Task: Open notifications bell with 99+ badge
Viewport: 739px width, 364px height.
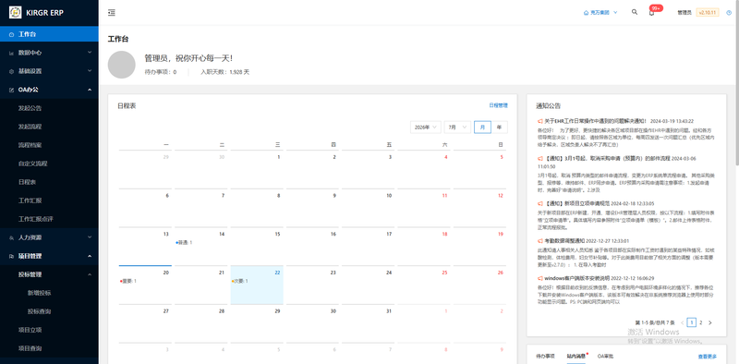Action: pos(652,13)
